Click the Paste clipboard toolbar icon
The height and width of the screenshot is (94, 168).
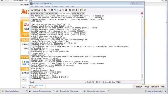click(x=52, y=10)
